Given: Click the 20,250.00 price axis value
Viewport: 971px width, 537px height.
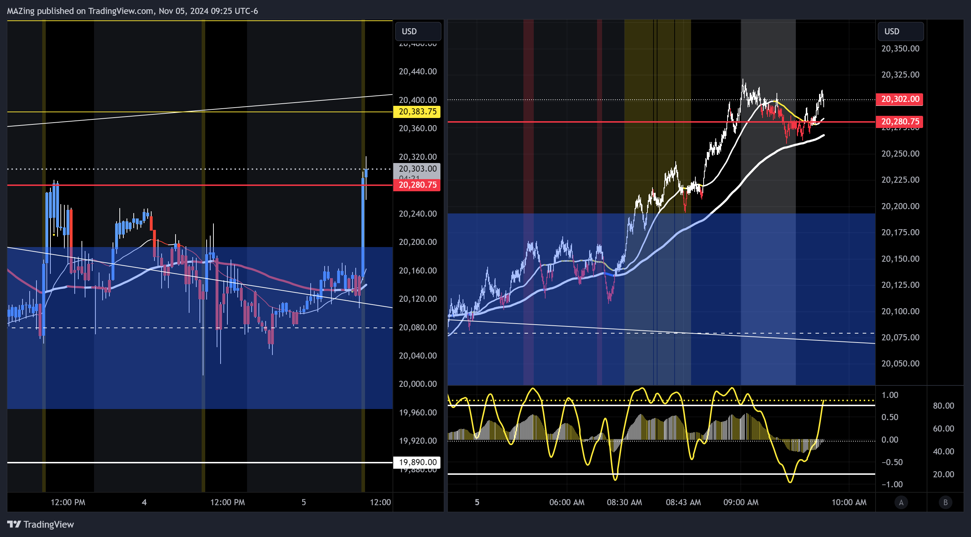Looking at the screenshot, I should coord(900,154).
